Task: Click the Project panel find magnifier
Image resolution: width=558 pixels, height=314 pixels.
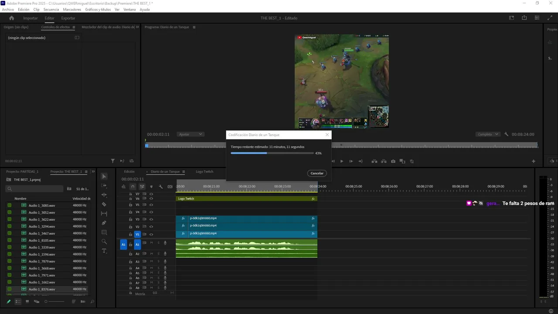Action: coord(92,301)
